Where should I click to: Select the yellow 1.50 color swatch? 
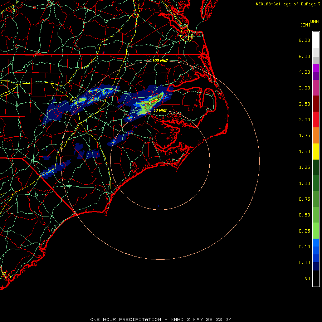pos(316,151)
